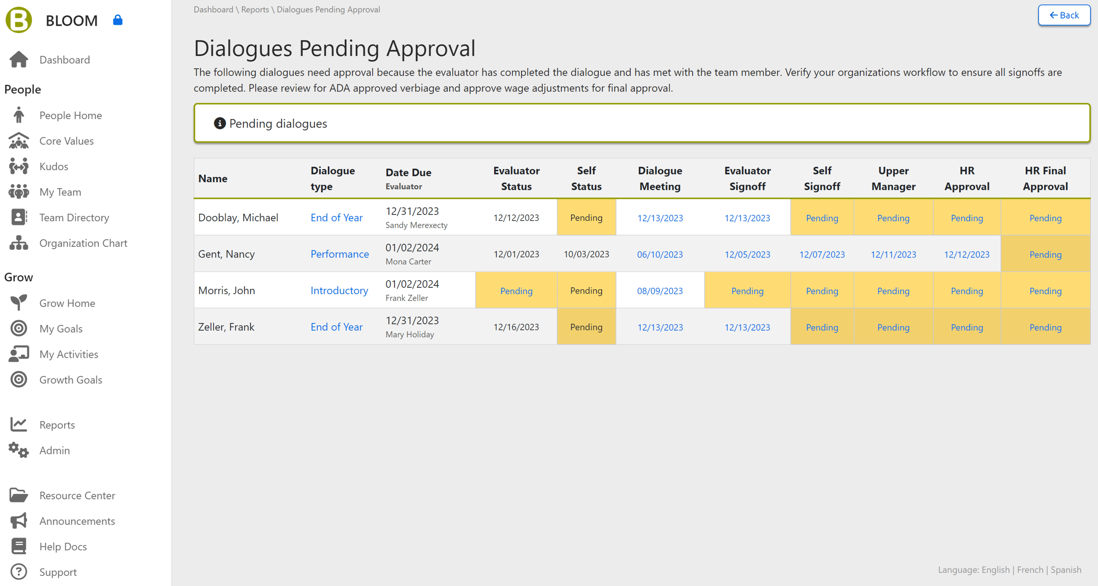Viewport: 1098px width, 586px height.
Task: Click the Announcements megaphone icon
Action: pos(19,521)
